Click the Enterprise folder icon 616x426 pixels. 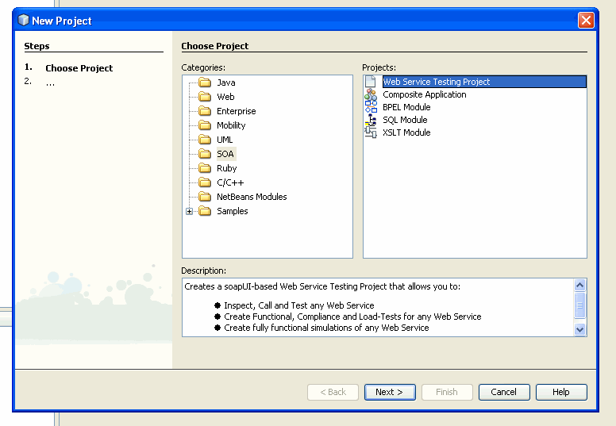click(x=205, y=111)
